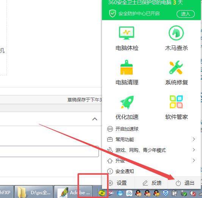This screenshot has height=198, width=202.
Task: Click the 进入 button in green header
Action: 185,14
